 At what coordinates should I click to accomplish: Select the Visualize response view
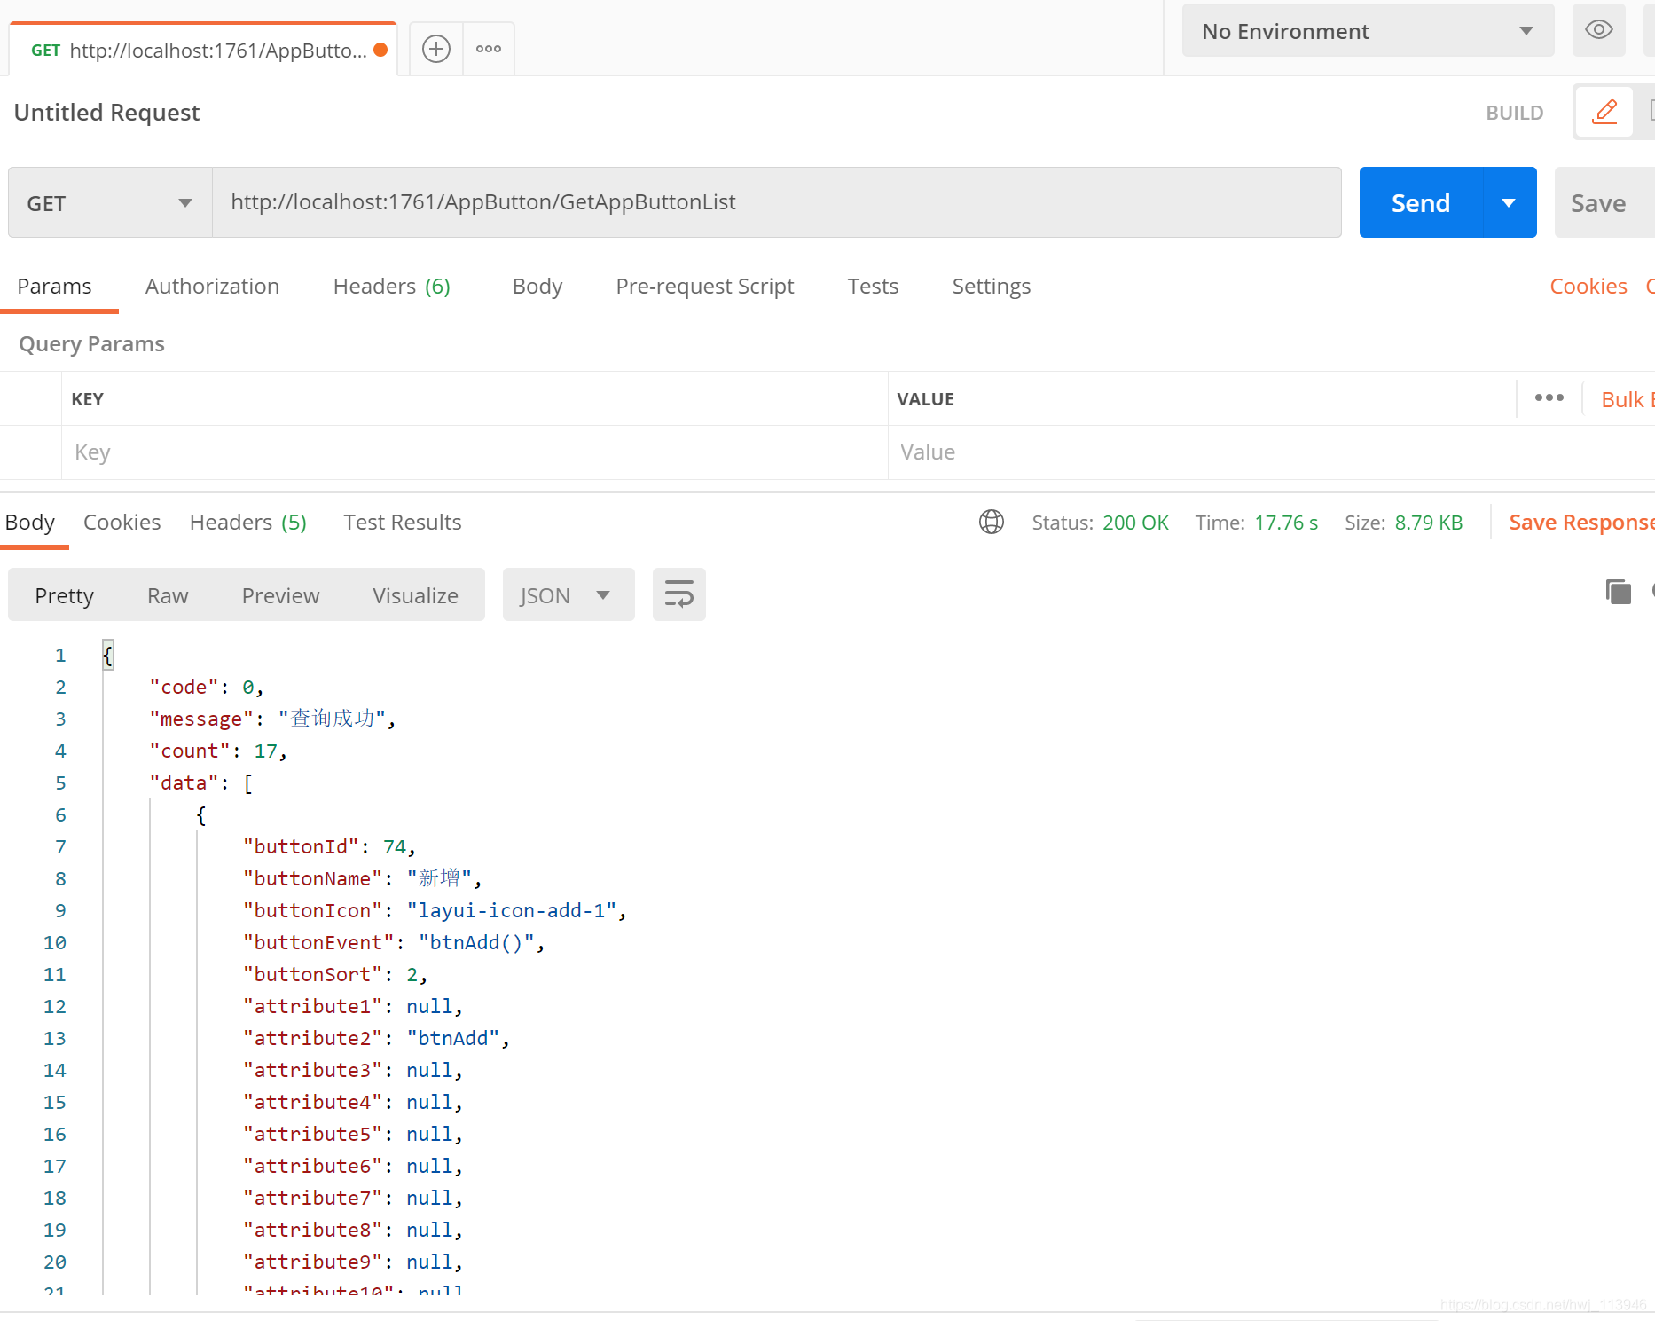point(415,594)
